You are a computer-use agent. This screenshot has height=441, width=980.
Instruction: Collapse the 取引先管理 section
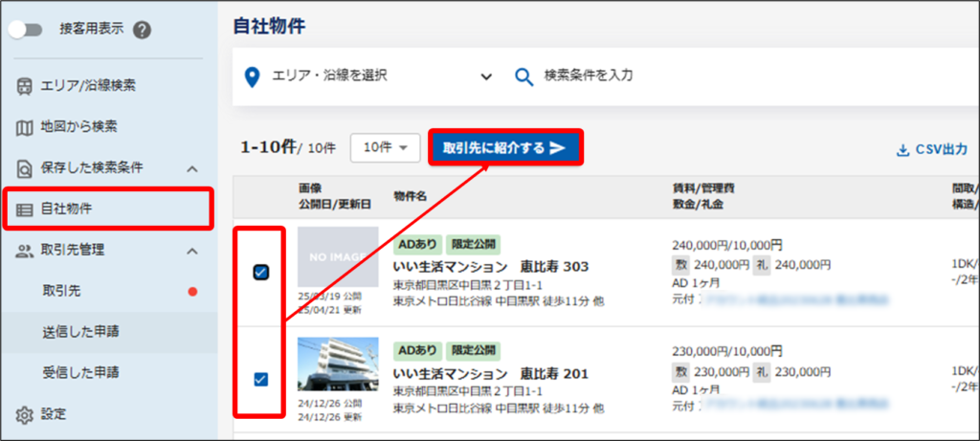click(191, 251)
